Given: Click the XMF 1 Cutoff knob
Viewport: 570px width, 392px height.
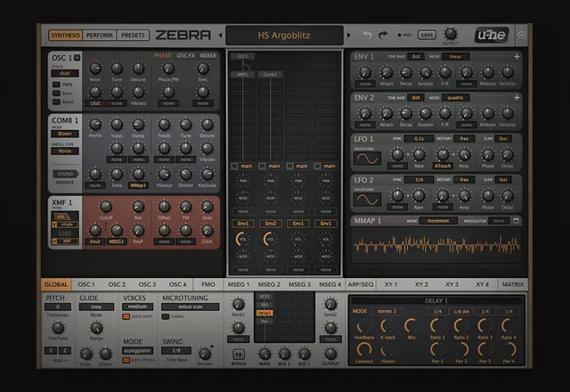Looking at the screenshot, I should (x=106, y=207).
